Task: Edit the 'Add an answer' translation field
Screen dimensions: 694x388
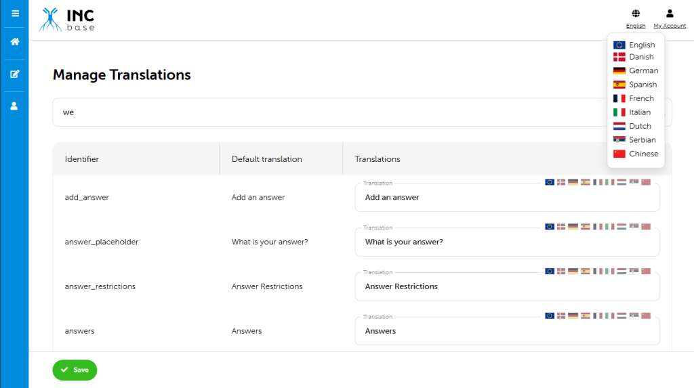Action: [507, 198]
